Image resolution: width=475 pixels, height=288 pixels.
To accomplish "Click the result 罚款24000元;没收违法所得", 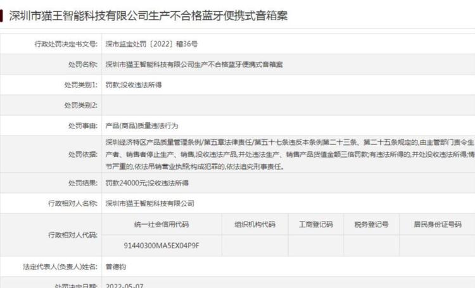I will [147, 183].
